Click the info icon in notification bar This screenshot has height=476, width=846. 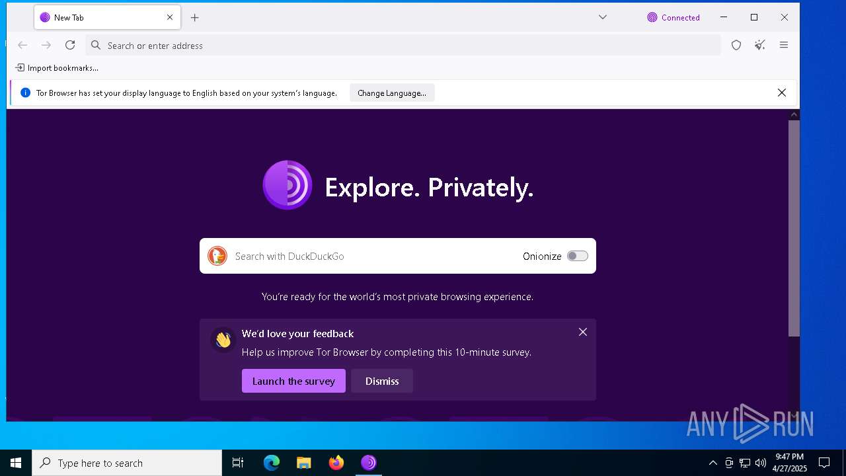26,93
